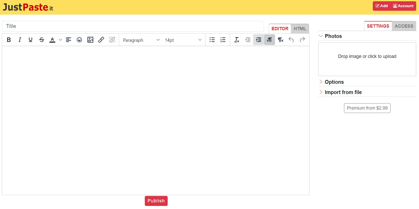This screenshot has height=209, width=419.
Task: Focus the Title input field
Action: (x=133, y=26)
